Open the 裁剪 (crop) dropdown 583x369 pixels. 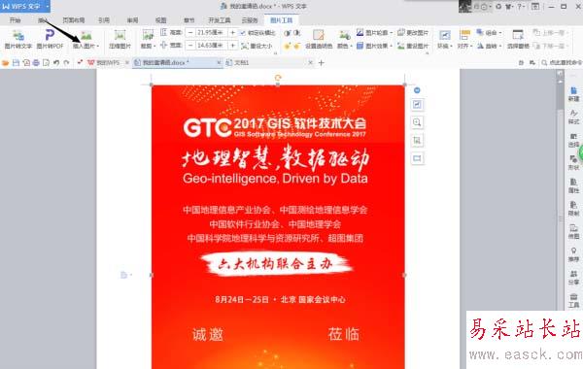[148, 46]
